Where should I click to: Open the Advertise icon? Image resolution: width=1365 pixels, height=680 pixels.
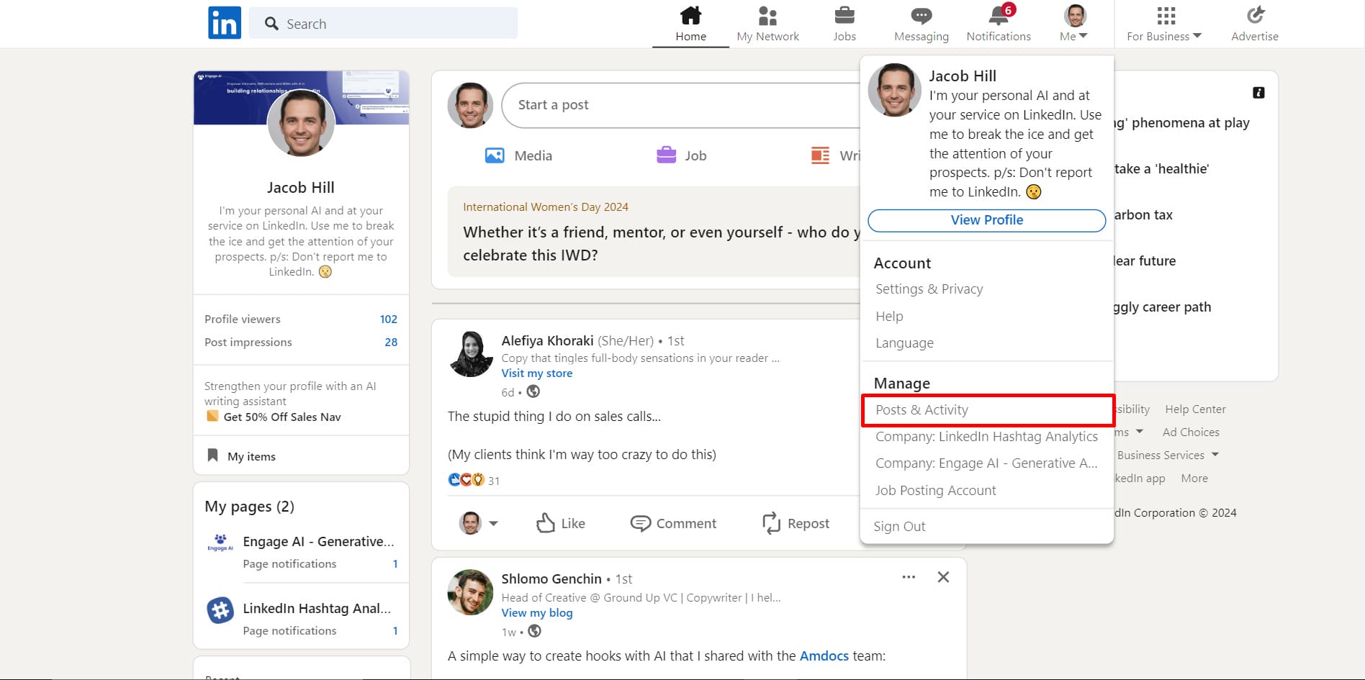click(x=1255, y=15)
